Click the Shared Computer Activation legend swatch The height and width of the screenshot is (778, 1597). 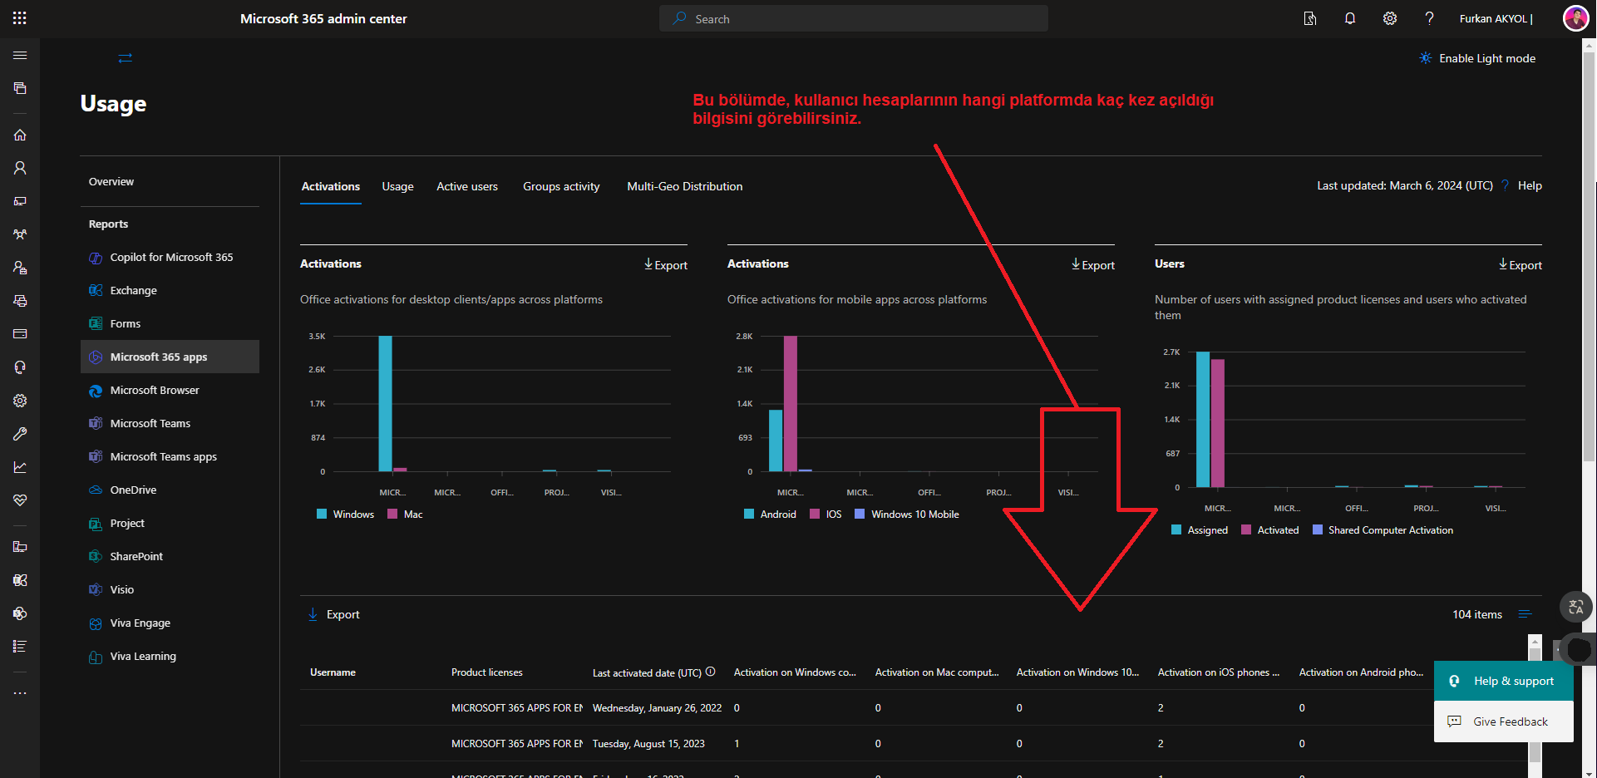coord(1318,530)
